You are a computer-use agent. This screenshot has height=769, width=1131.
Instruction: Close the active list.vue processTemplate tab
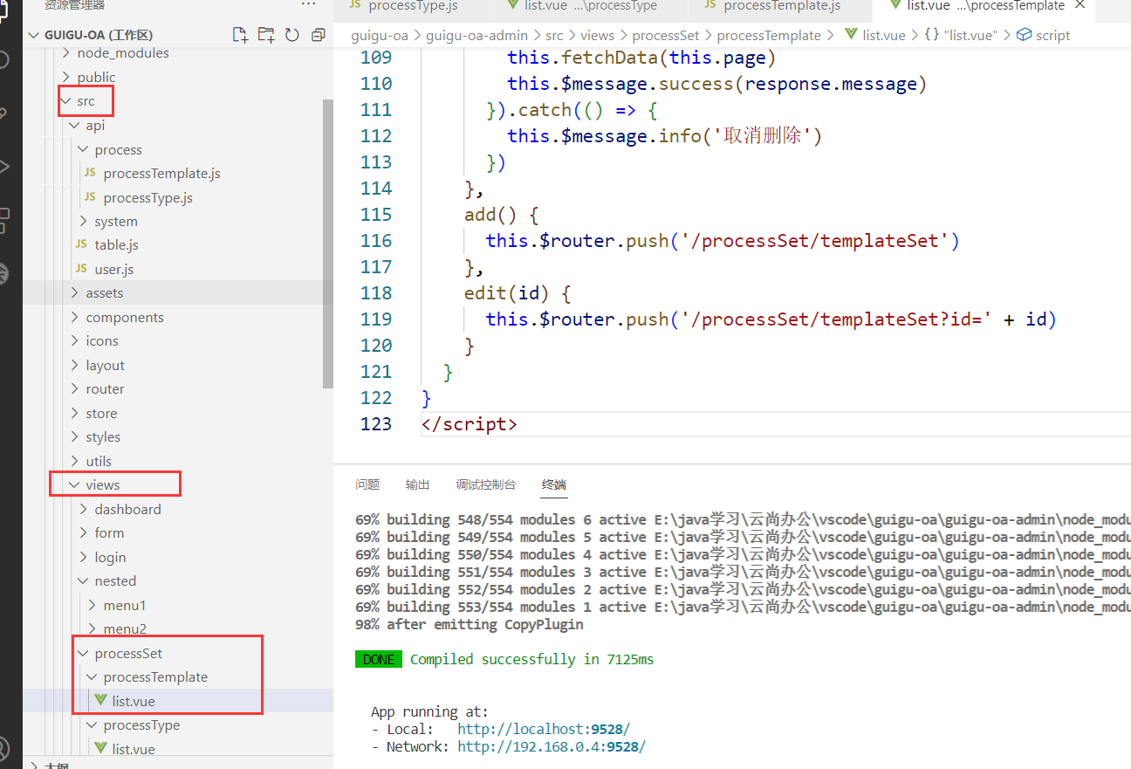tap(1080, 5)
